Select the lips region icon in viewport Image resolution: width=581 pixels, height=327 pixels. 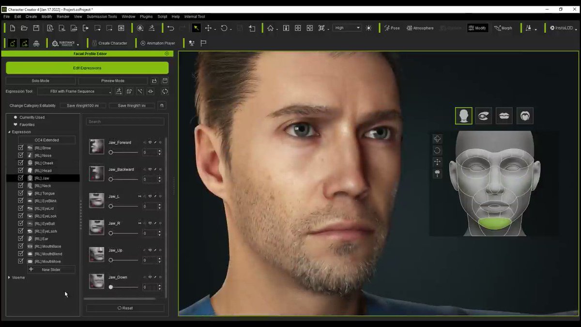click(x=504, y=116)
